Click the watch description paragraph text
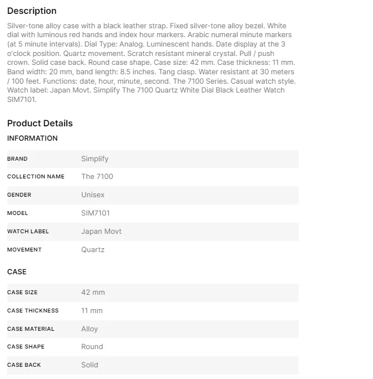The width and height of the screenshot is (373, 379). click(151, 63)
